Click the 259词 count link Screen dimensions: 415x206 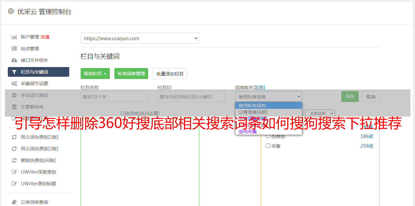click(x=367, y=146)
